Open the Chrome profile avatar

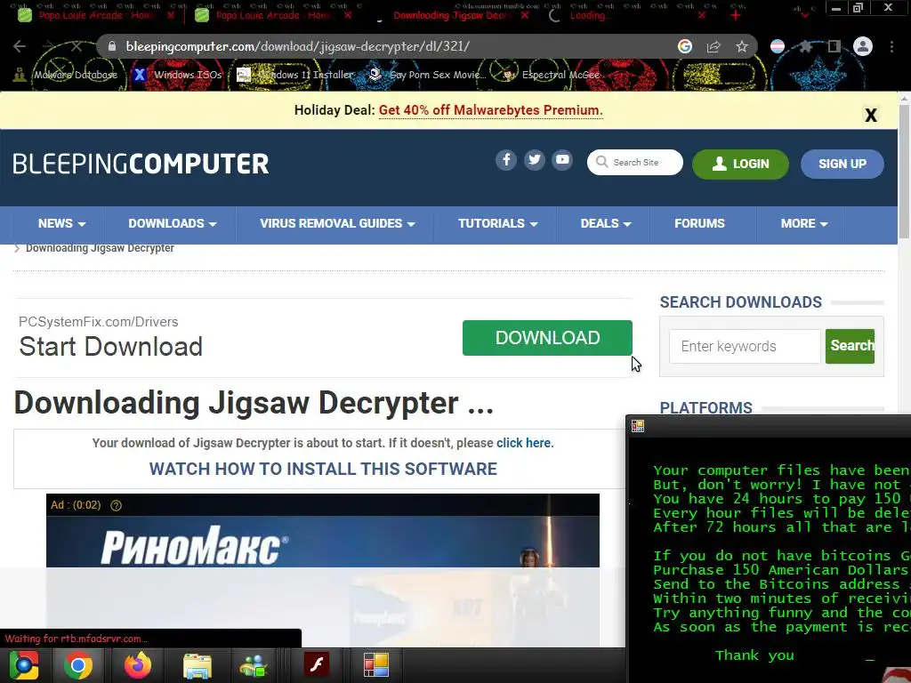pyautogui.click(x=863, y=46)
